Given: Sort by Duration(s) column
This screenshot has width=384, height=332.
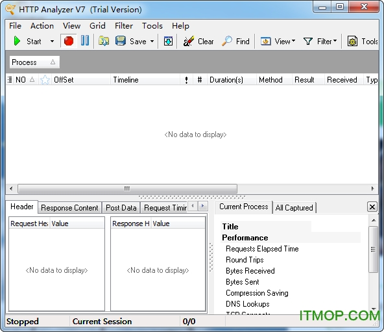Looking at the screenshot, I should [x=232, y=80].
